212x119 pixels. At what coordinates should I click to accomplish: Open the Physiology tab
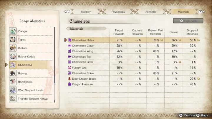click(118, 12)
